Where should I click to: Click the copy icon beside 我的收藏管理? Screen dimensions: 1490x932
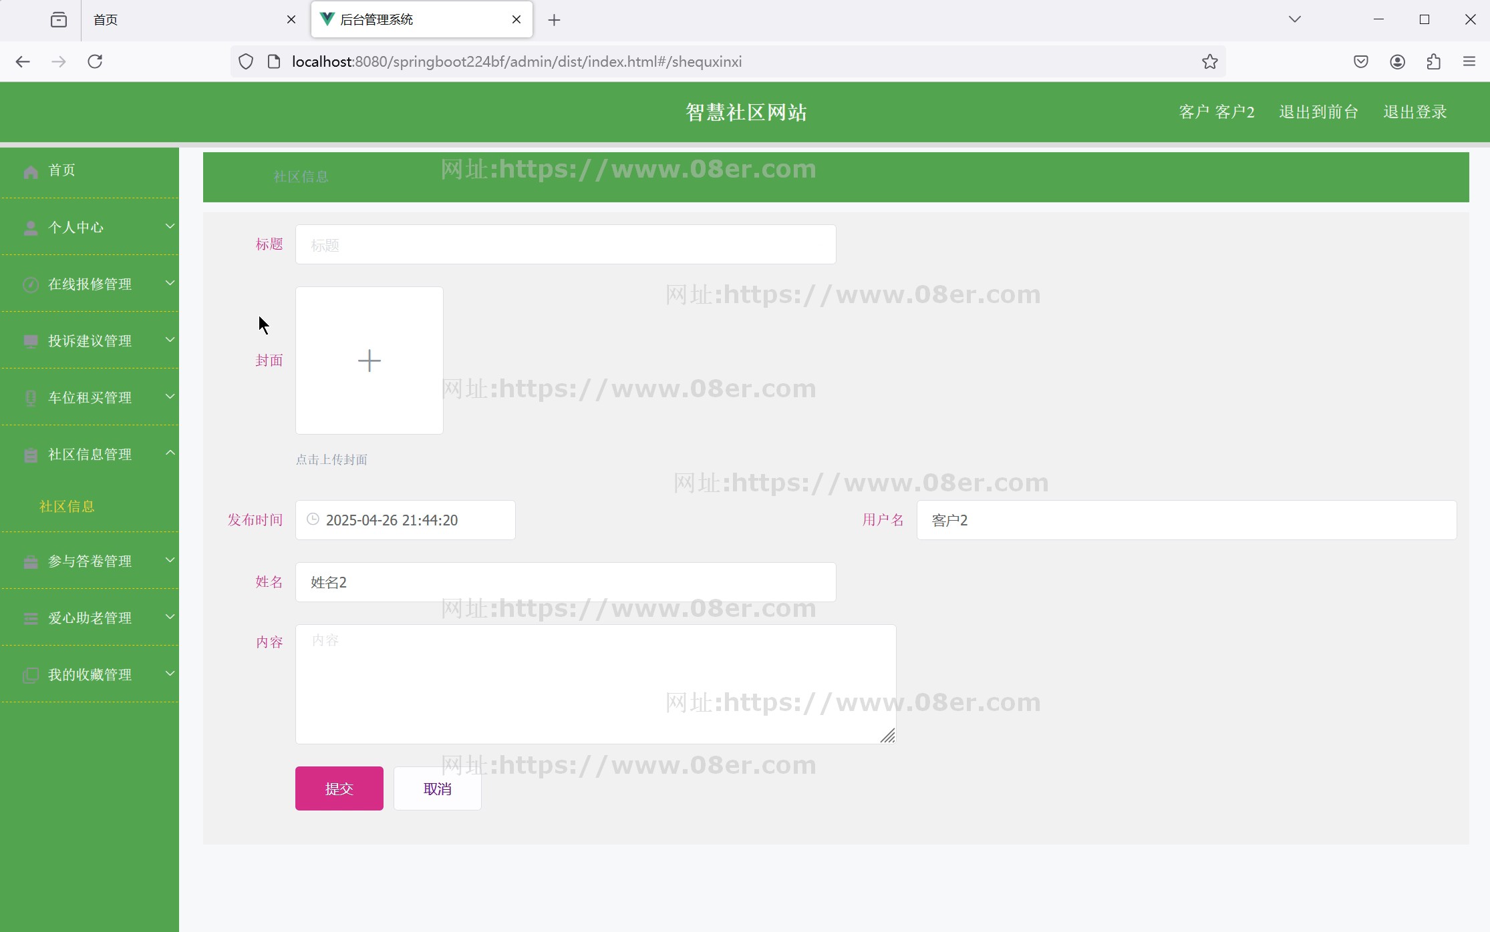coord(31,676)
